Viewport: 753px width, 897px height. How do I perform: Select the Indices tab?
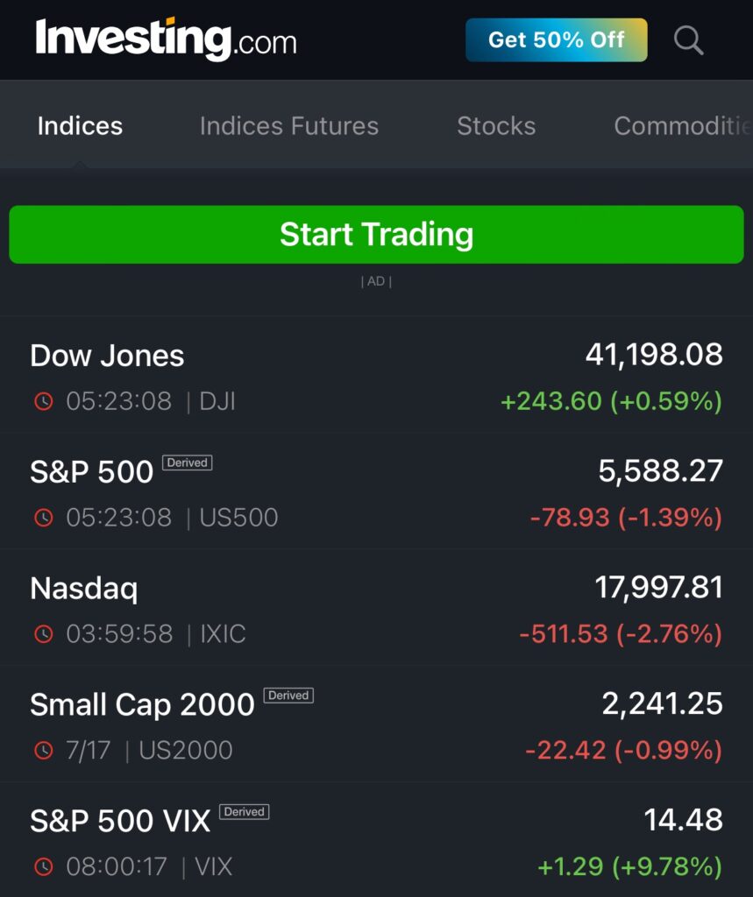80,126
